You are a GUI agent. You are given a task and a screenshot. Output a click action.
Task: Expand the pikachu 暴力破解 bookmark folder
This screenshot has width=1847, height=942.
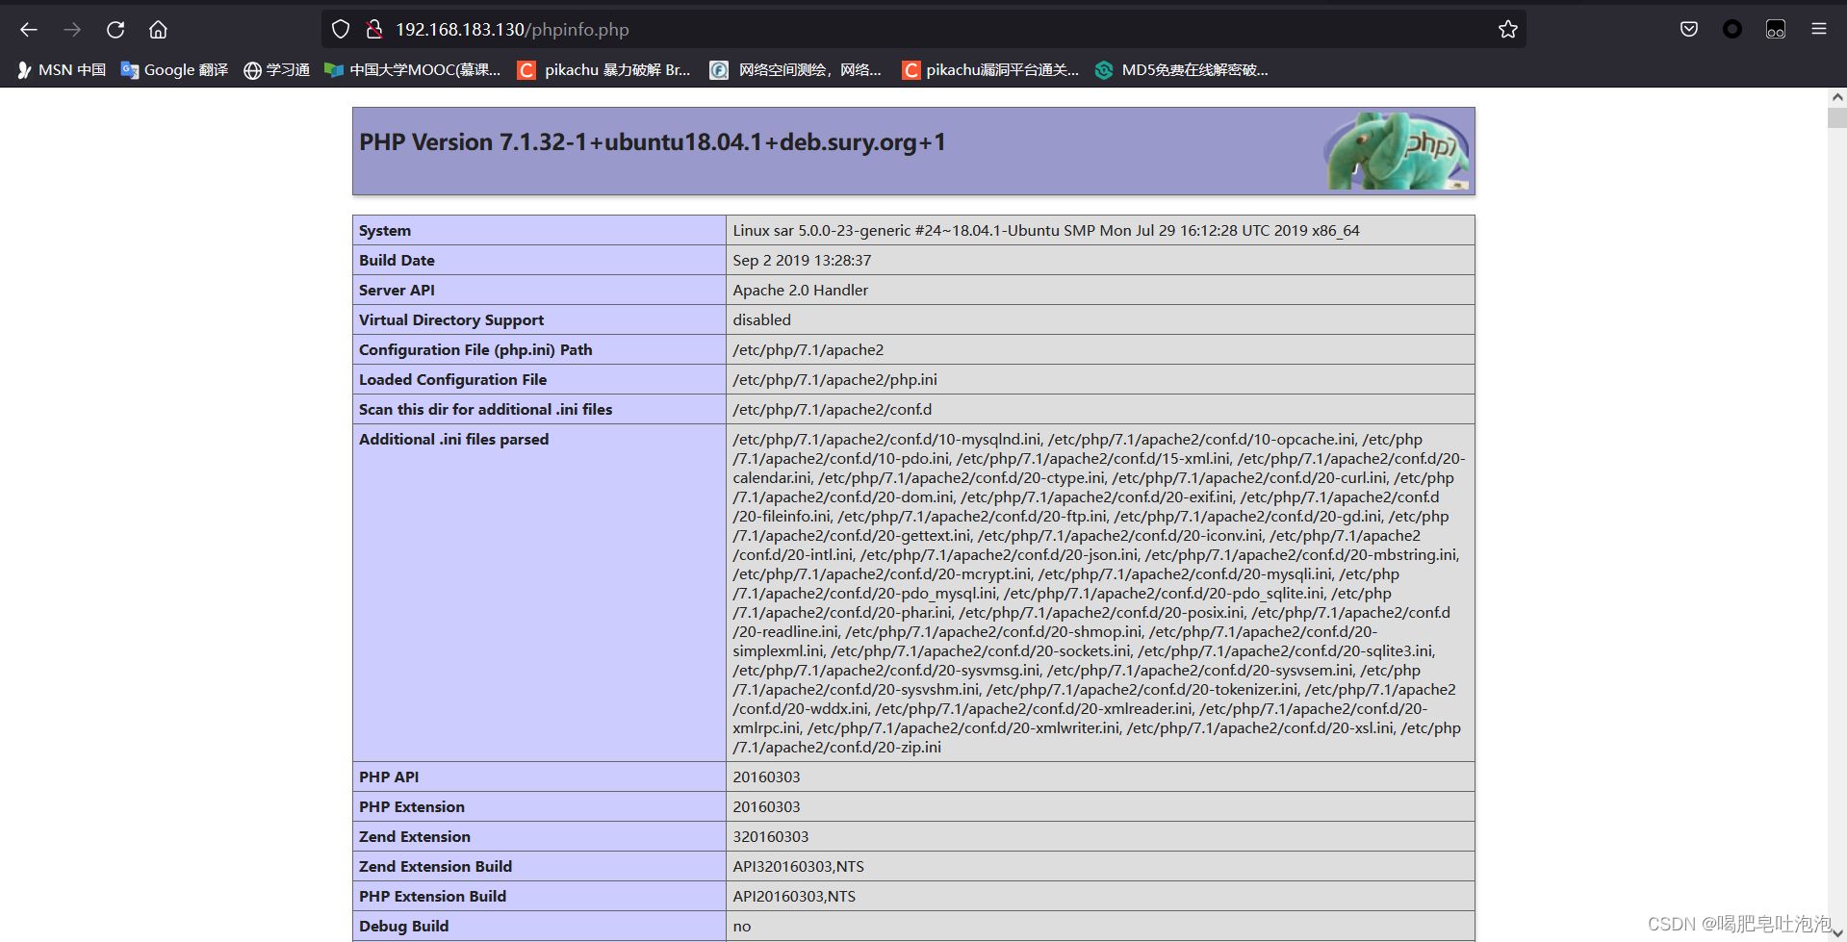coord(604,69)
